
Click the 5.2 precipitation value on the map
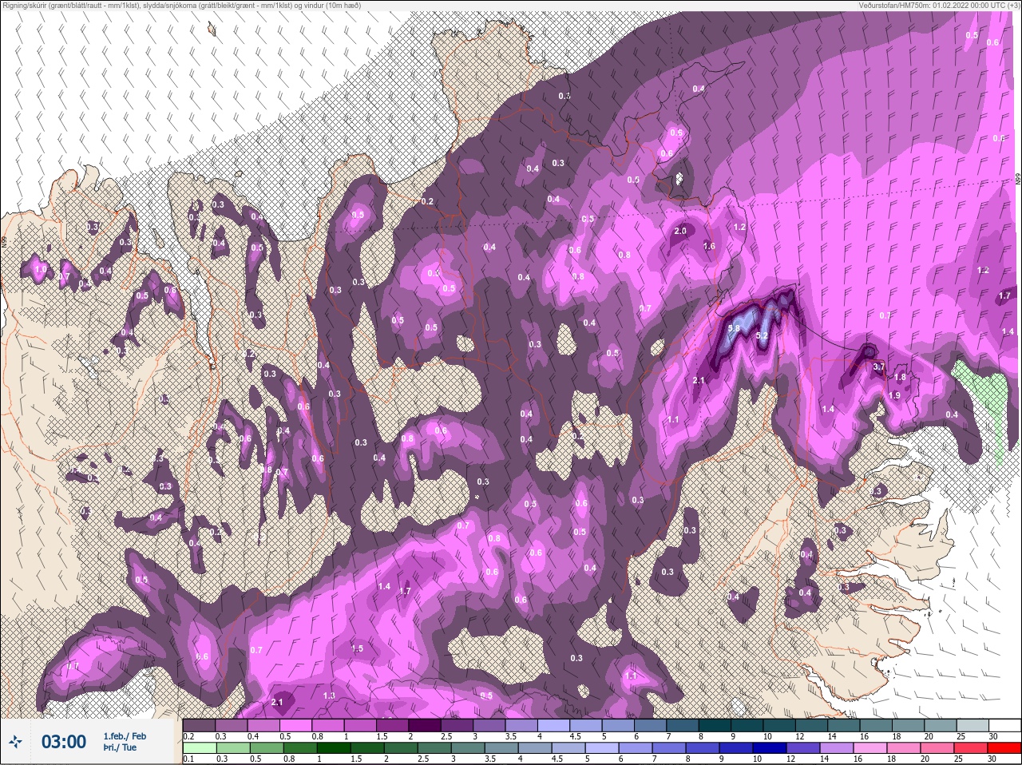click(x=762, y=336)
